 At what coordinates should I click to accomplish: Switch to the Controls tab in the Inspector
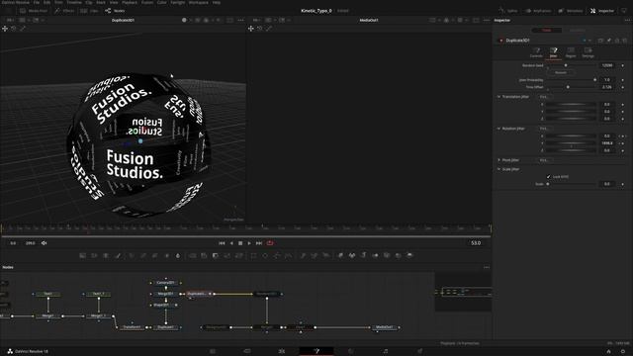536,52
